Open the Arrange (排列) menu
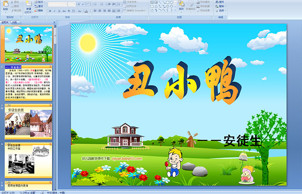This screenshot has height=194, width=302. point(181,6)
